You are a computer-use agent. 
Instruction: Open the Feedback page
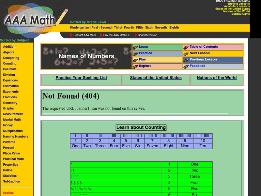[197, 66]
